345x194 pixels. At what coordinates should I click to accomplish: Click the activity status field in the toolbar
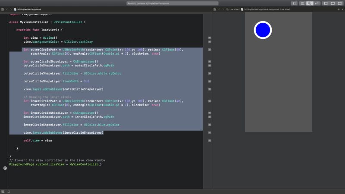click(172, 3)
